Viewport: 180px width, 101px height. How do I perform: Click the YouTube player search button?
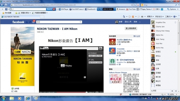(x=101, y=49)
